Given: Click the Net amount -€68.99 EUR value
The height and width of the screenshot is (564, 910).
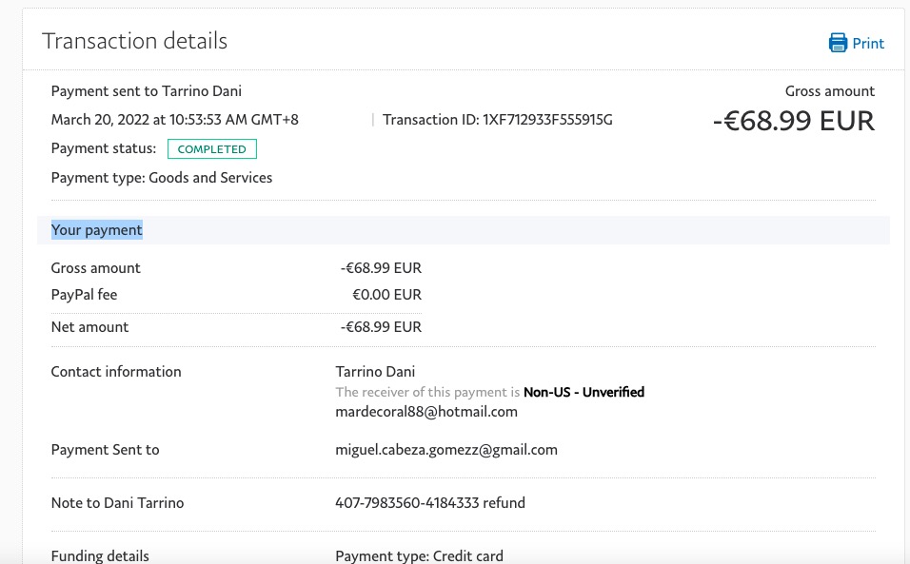Looking at the screenshot, I should click(381, 327).
